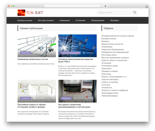Screen dimensions: 155x131
Task: Click the search magnifier icon
Action: click(x=135, y=12)
